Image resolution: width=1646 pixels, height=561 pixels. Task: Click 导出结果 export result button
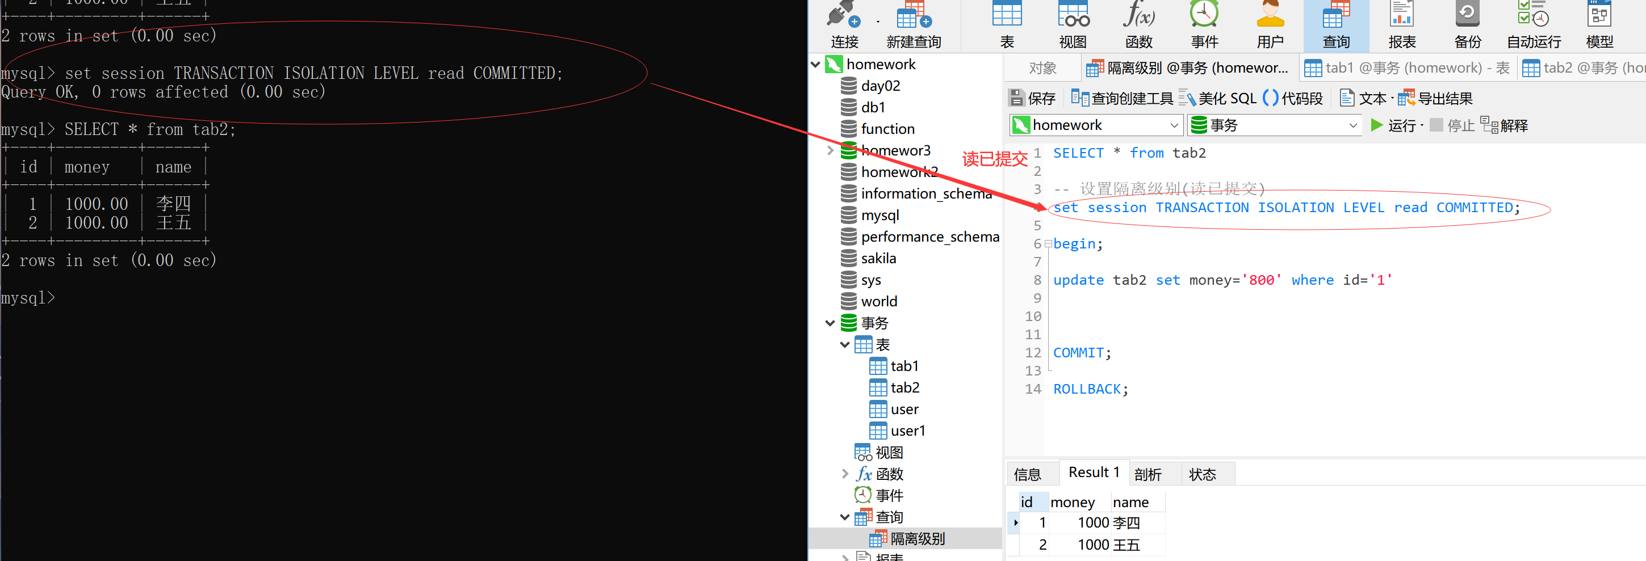click(x=1435, y=98)
